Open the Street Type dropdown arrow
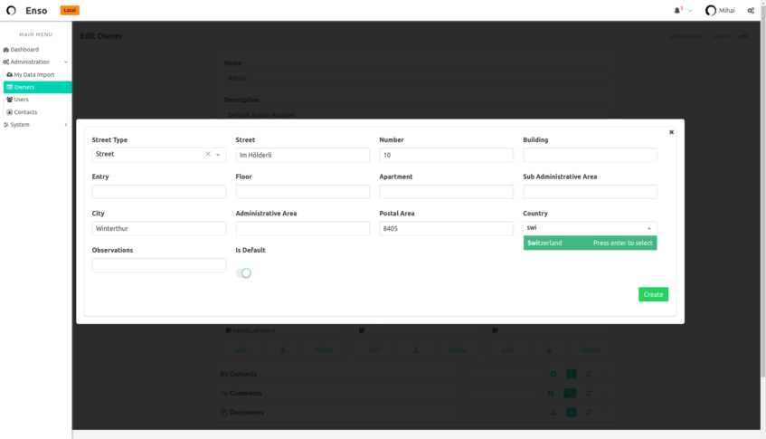 (x=218, y=155)
